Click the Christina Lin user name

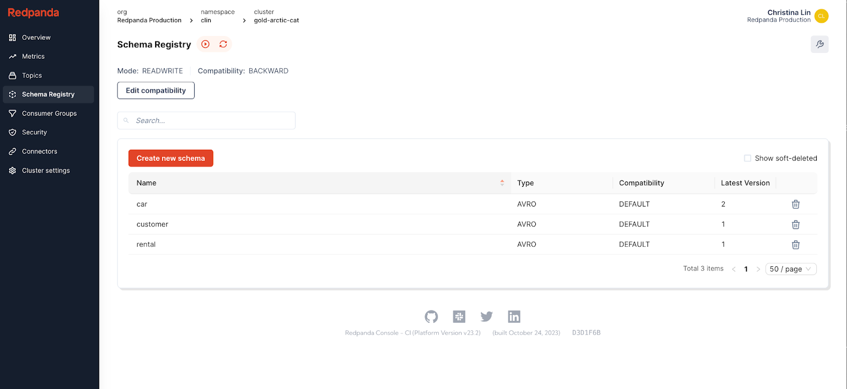[x=789, y=12]
